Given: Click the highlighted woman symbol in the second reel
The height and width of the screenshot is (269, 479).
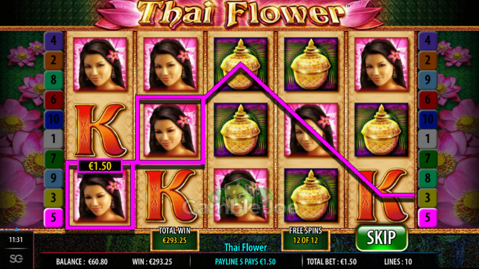Looking at the screenshot, I should (x=170, y=130).
